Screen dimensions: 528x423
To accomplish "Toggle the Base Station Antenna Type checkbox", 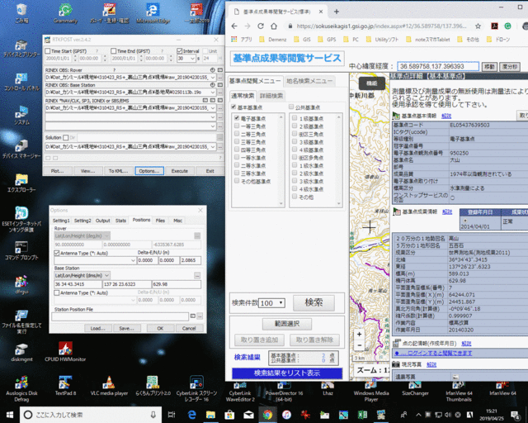I will point(57,292).
